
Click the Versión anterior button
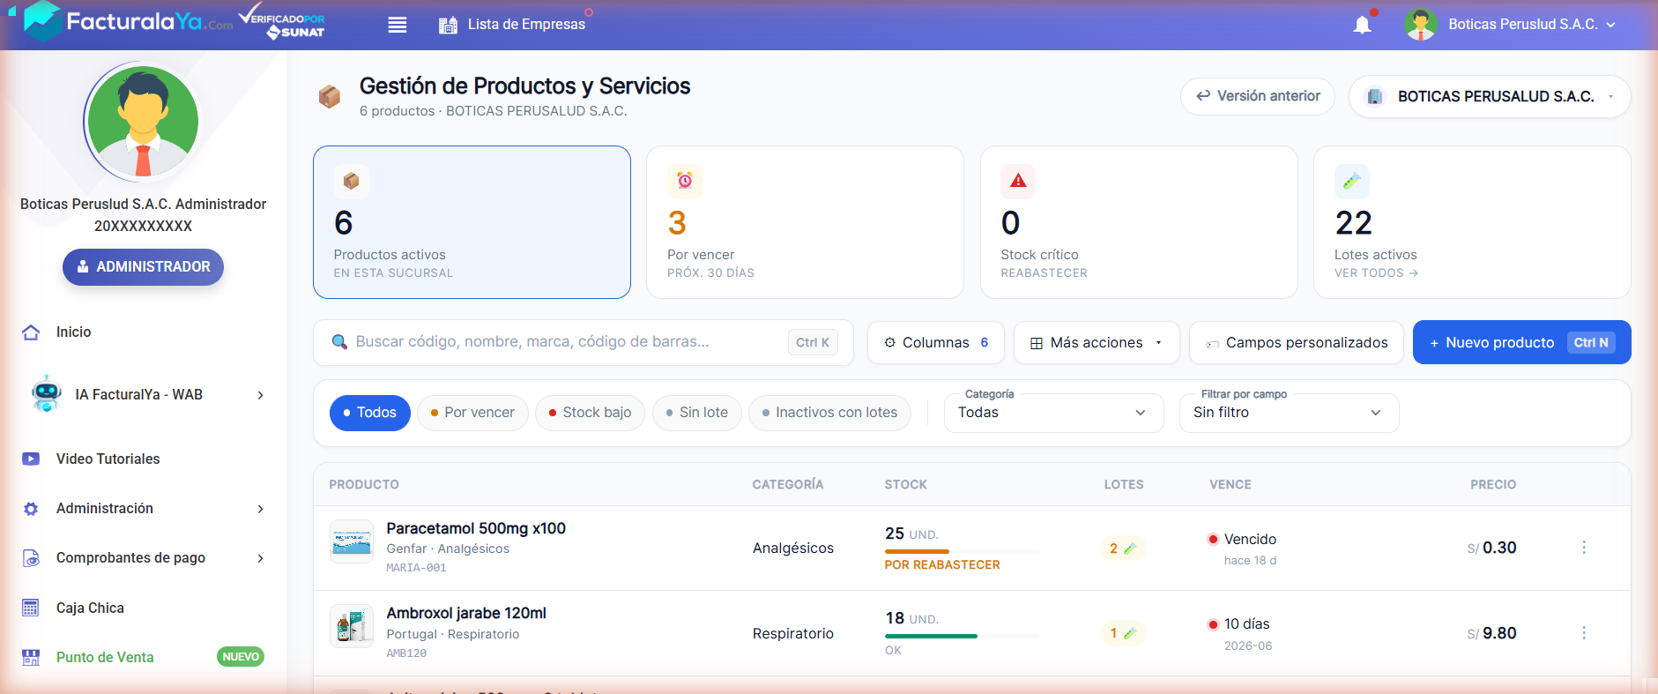point(1258,96)
